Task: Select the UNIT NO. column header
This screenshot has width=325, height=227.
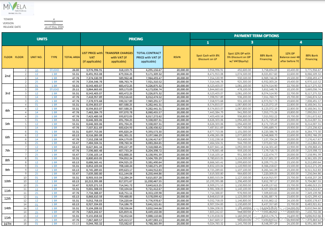Action: [36, 57]
